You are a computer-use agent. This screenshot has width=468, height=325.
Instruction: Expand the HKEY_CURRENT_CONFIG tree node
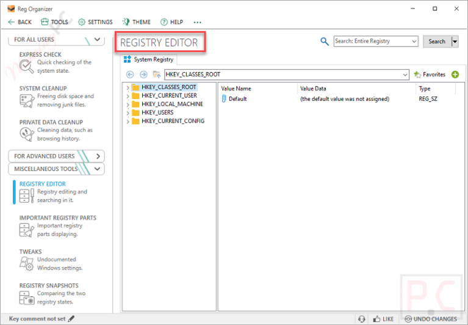tap(128, 122)
